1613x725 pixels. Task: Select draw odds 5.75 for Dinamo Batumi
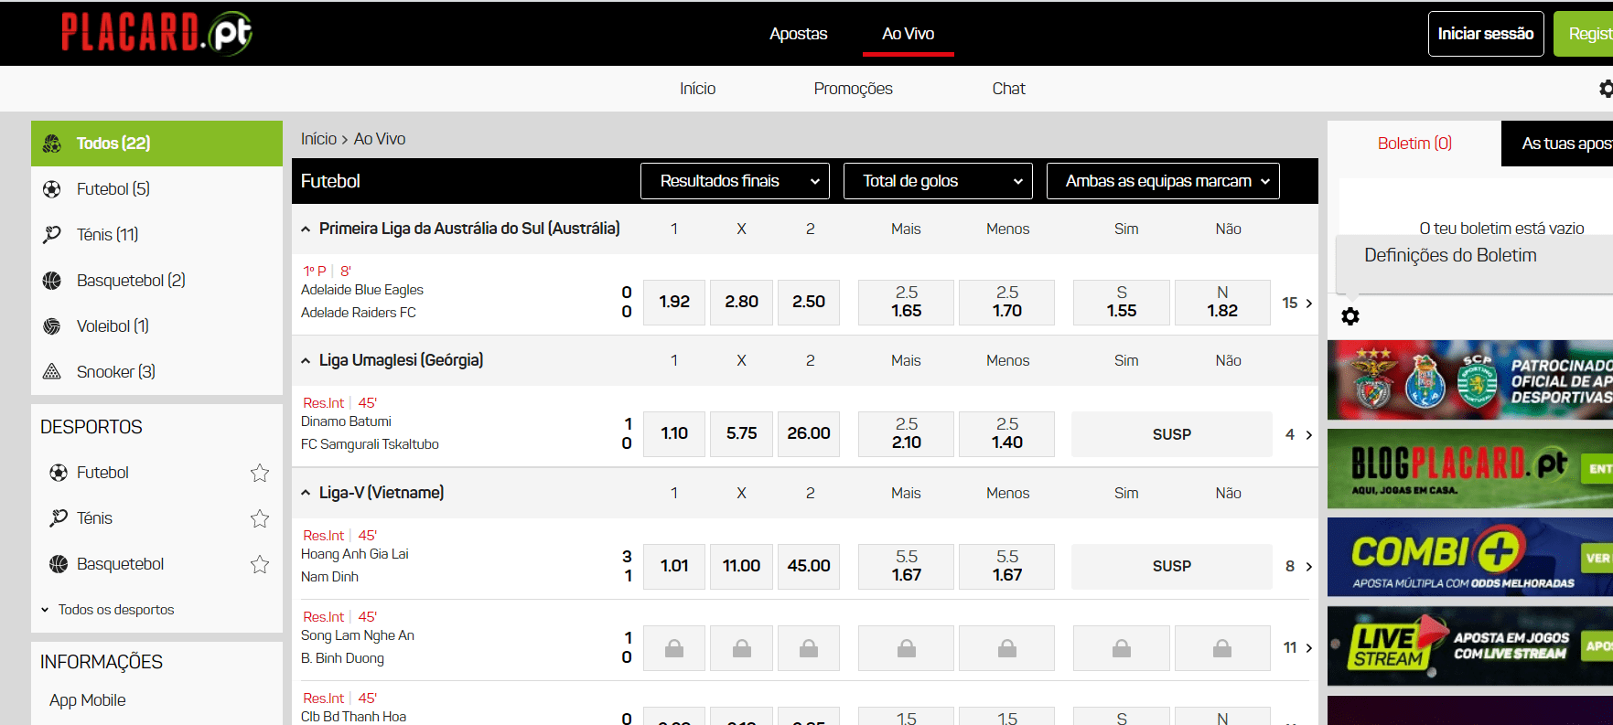741,434
